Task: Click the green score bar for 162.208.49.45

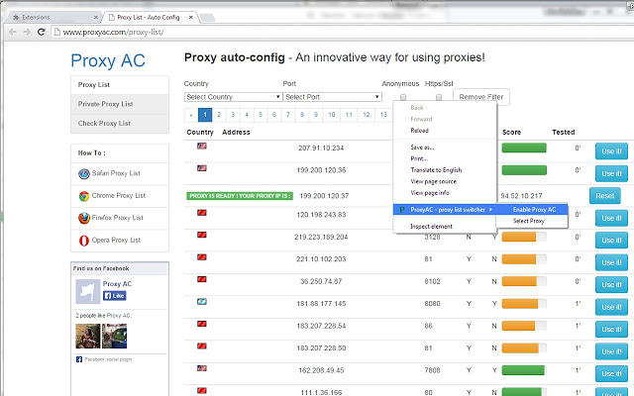Action: coord(524,370)
